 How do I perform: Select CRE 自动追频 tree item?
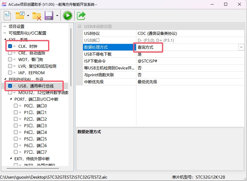(32, 53)
